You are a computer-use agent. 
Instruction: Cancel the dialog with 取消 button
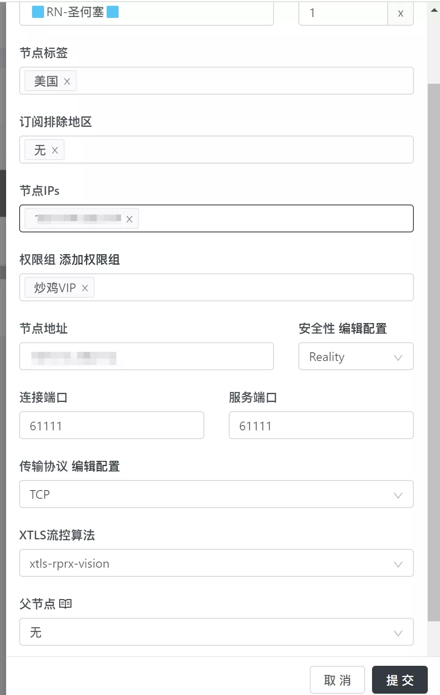(337, 679)
